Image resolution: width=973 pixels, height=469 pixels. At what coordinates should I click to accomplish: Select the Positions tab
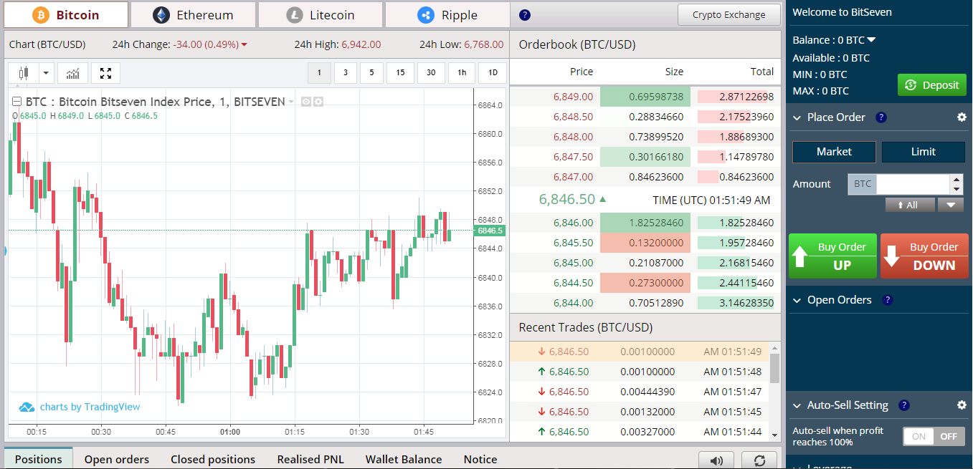tap(39, 460)
